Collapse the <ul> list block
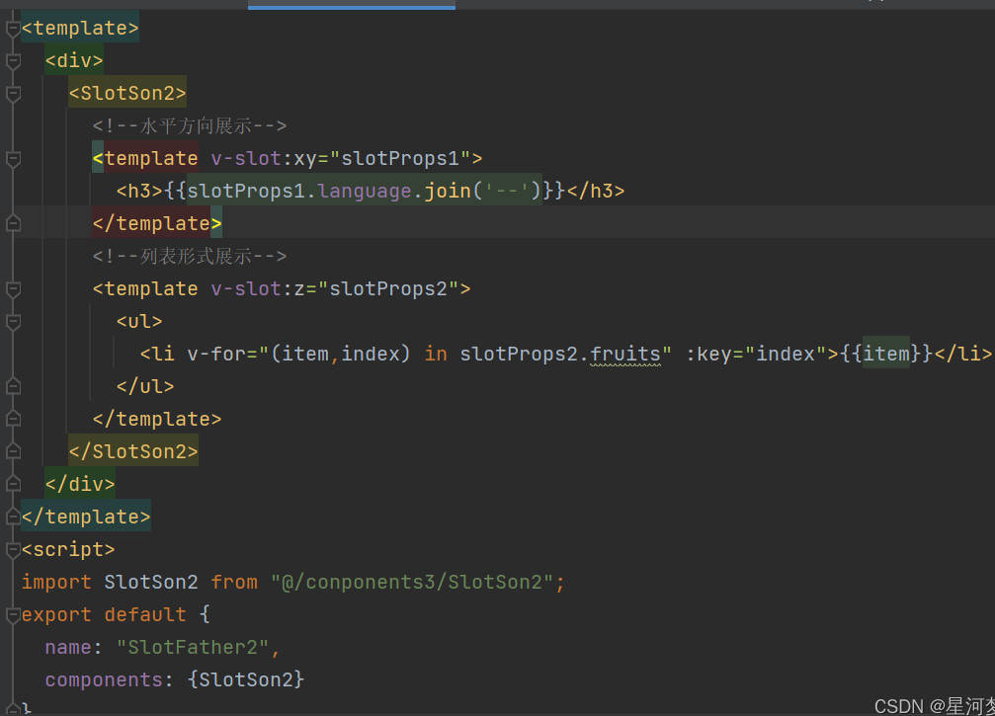Viewport: 995px width, 716px height. click(13, 322)
